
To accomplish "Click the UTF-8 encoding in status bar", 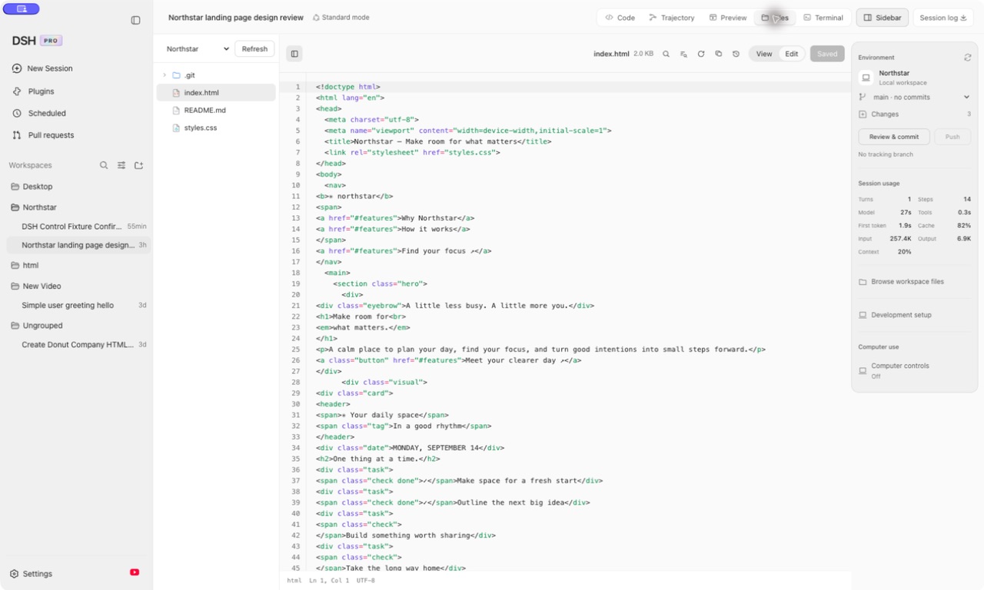I will click(x=365, y=581).
